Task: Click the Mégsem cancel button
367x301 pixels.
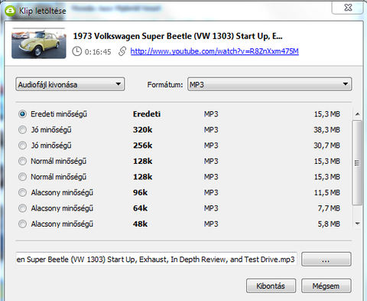Action: (x=326, y=286)
